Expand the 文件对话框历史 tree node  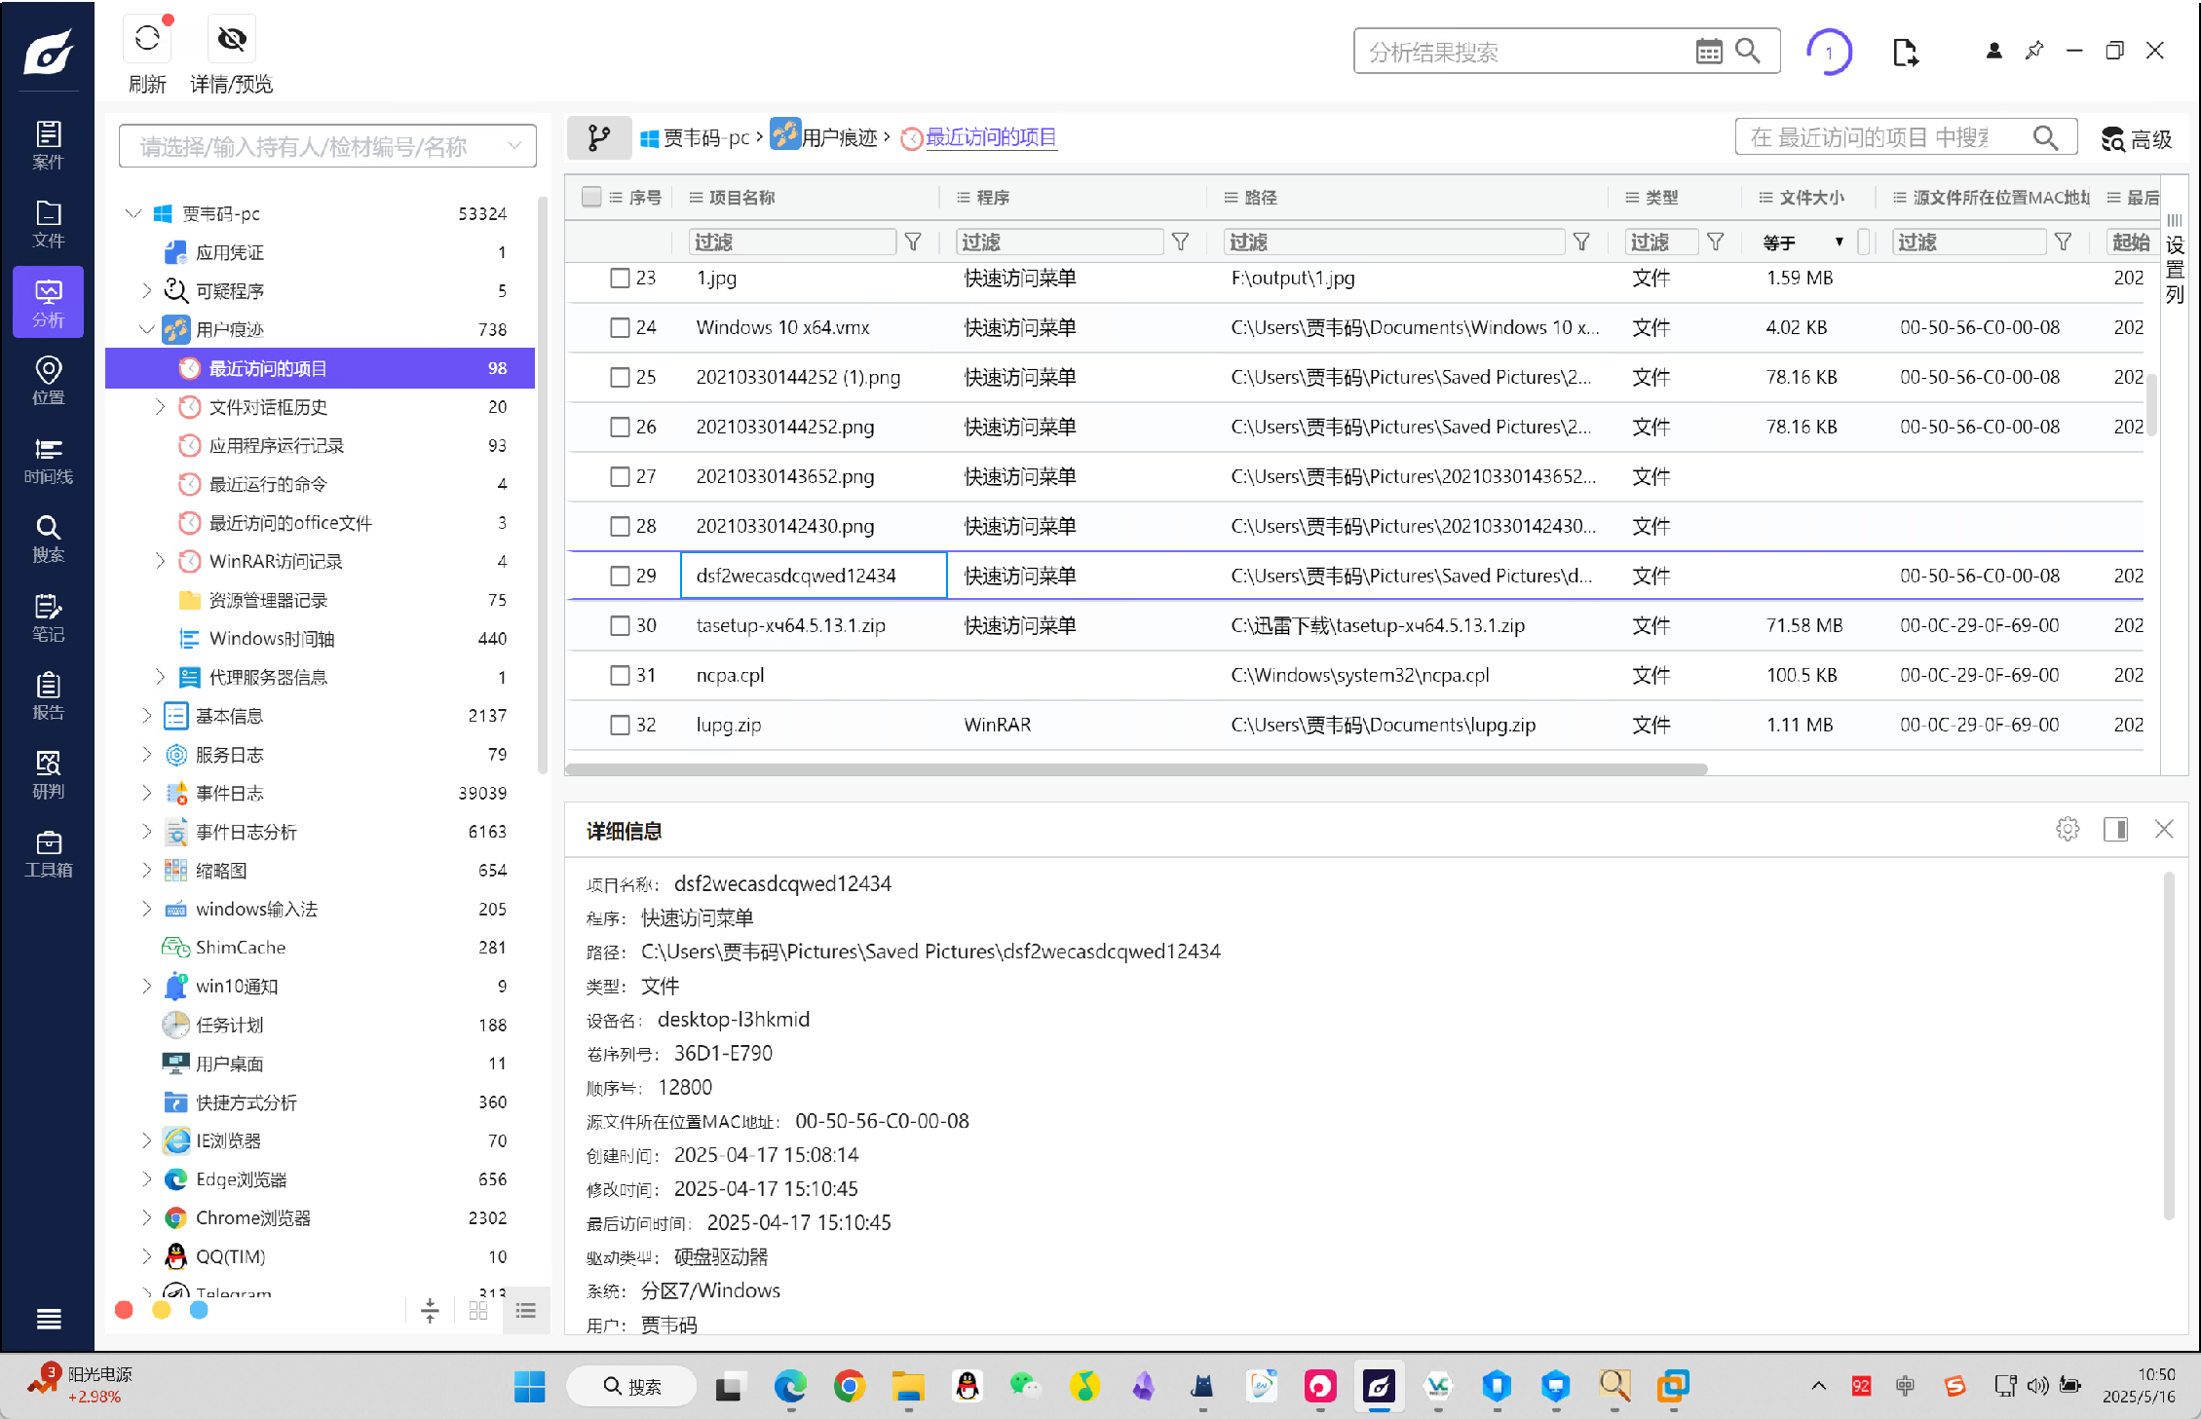pyautogui.click(x=161, y=407)
